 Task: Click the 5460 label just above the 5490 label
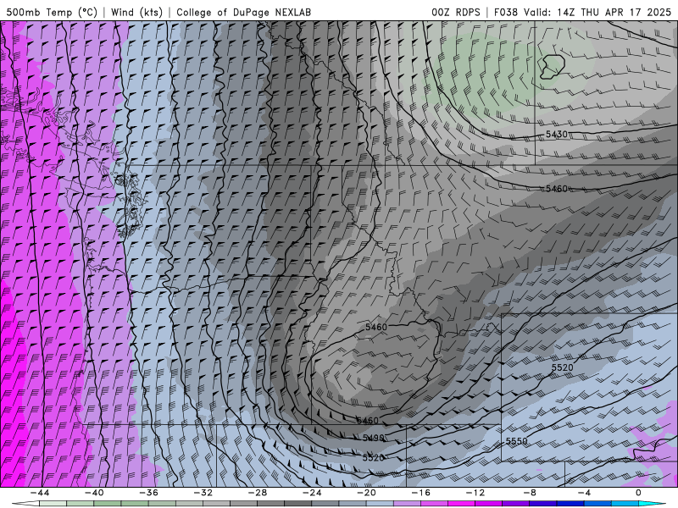point(368,420)
